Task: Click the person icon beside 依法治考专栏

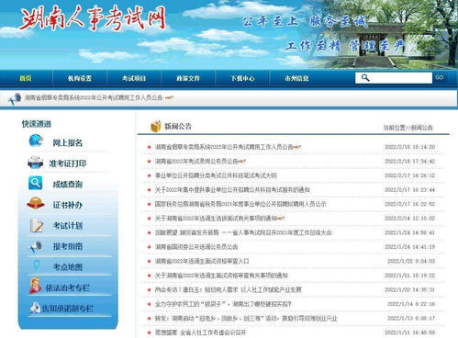Action: (36, 286)
